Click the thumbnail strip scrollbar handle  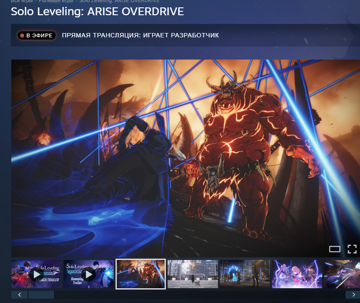tap(41, 295)
